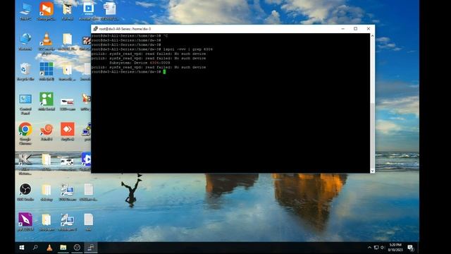Click the terminal scrollbar down arrow
This screenshot has width=451, height=254.
click(373, 171)
